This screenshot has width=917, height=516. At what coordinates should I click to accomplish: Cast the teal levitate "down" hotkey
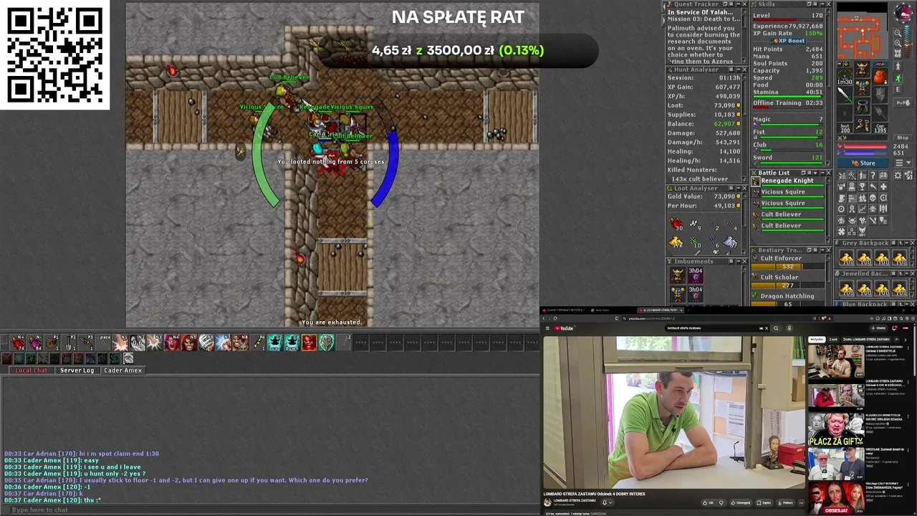pos(292,343)
